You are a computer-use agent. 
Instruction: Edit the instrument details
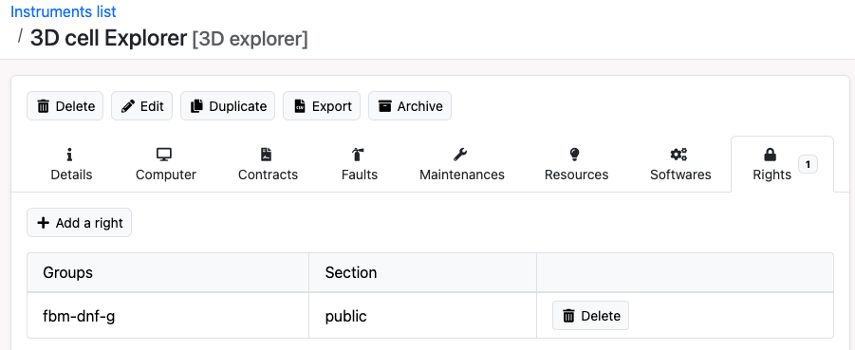(x=141, y=106)
